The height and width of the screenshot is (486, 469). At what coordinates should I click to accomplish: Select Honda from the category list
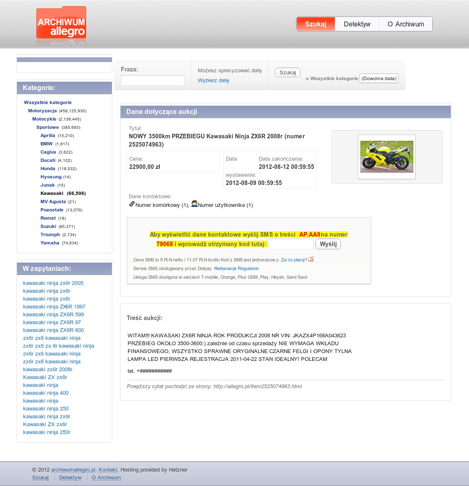[x=48, y=168]
